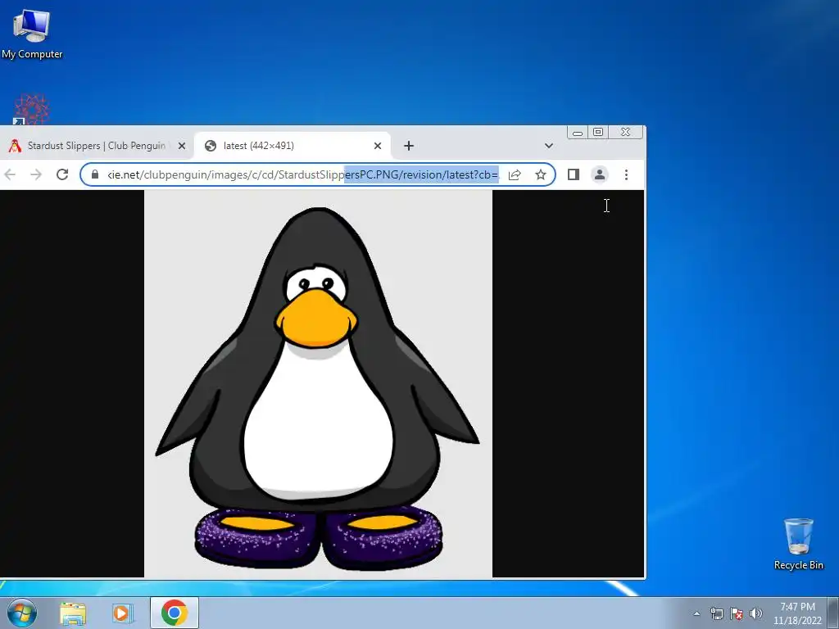View site information lock icon
The height and width of the screenshot is (629, 839).
coord(95,174)
